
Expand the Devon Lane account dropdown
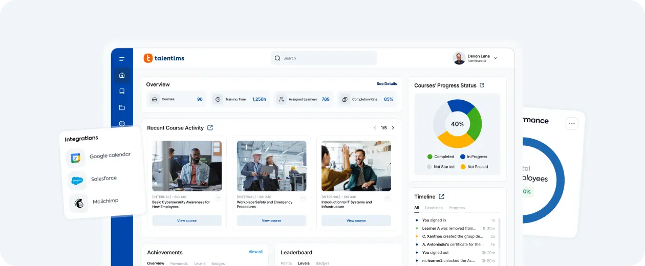(x=495, y=58)
